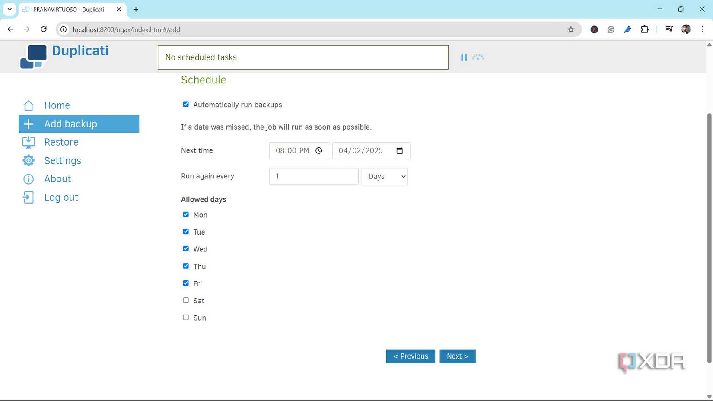Image resolution: width=713 pixels, height=401 pixels.
Task: Open the tab search dropdown arrow
Action: click(x=10, y=9)
